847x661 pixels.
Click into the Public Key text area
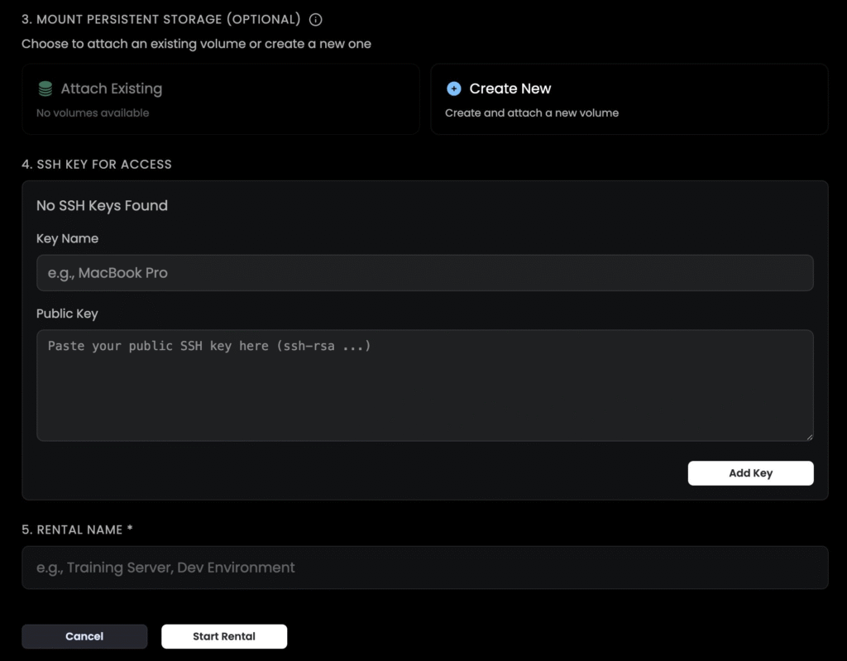424,385
